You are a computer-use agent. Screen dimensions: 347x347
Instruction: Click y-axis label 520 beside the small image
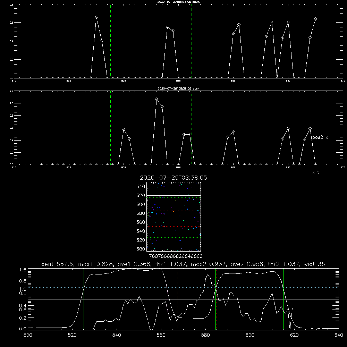click(x=141, y=240)
